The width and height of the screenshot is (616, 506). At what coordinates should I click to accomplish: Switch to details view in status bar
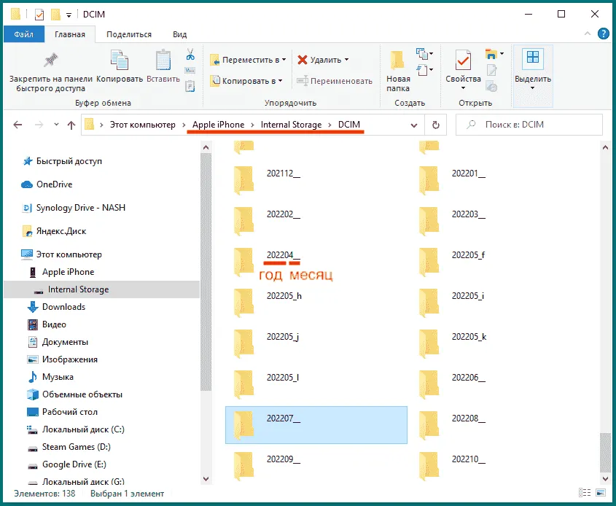(585, 494)
